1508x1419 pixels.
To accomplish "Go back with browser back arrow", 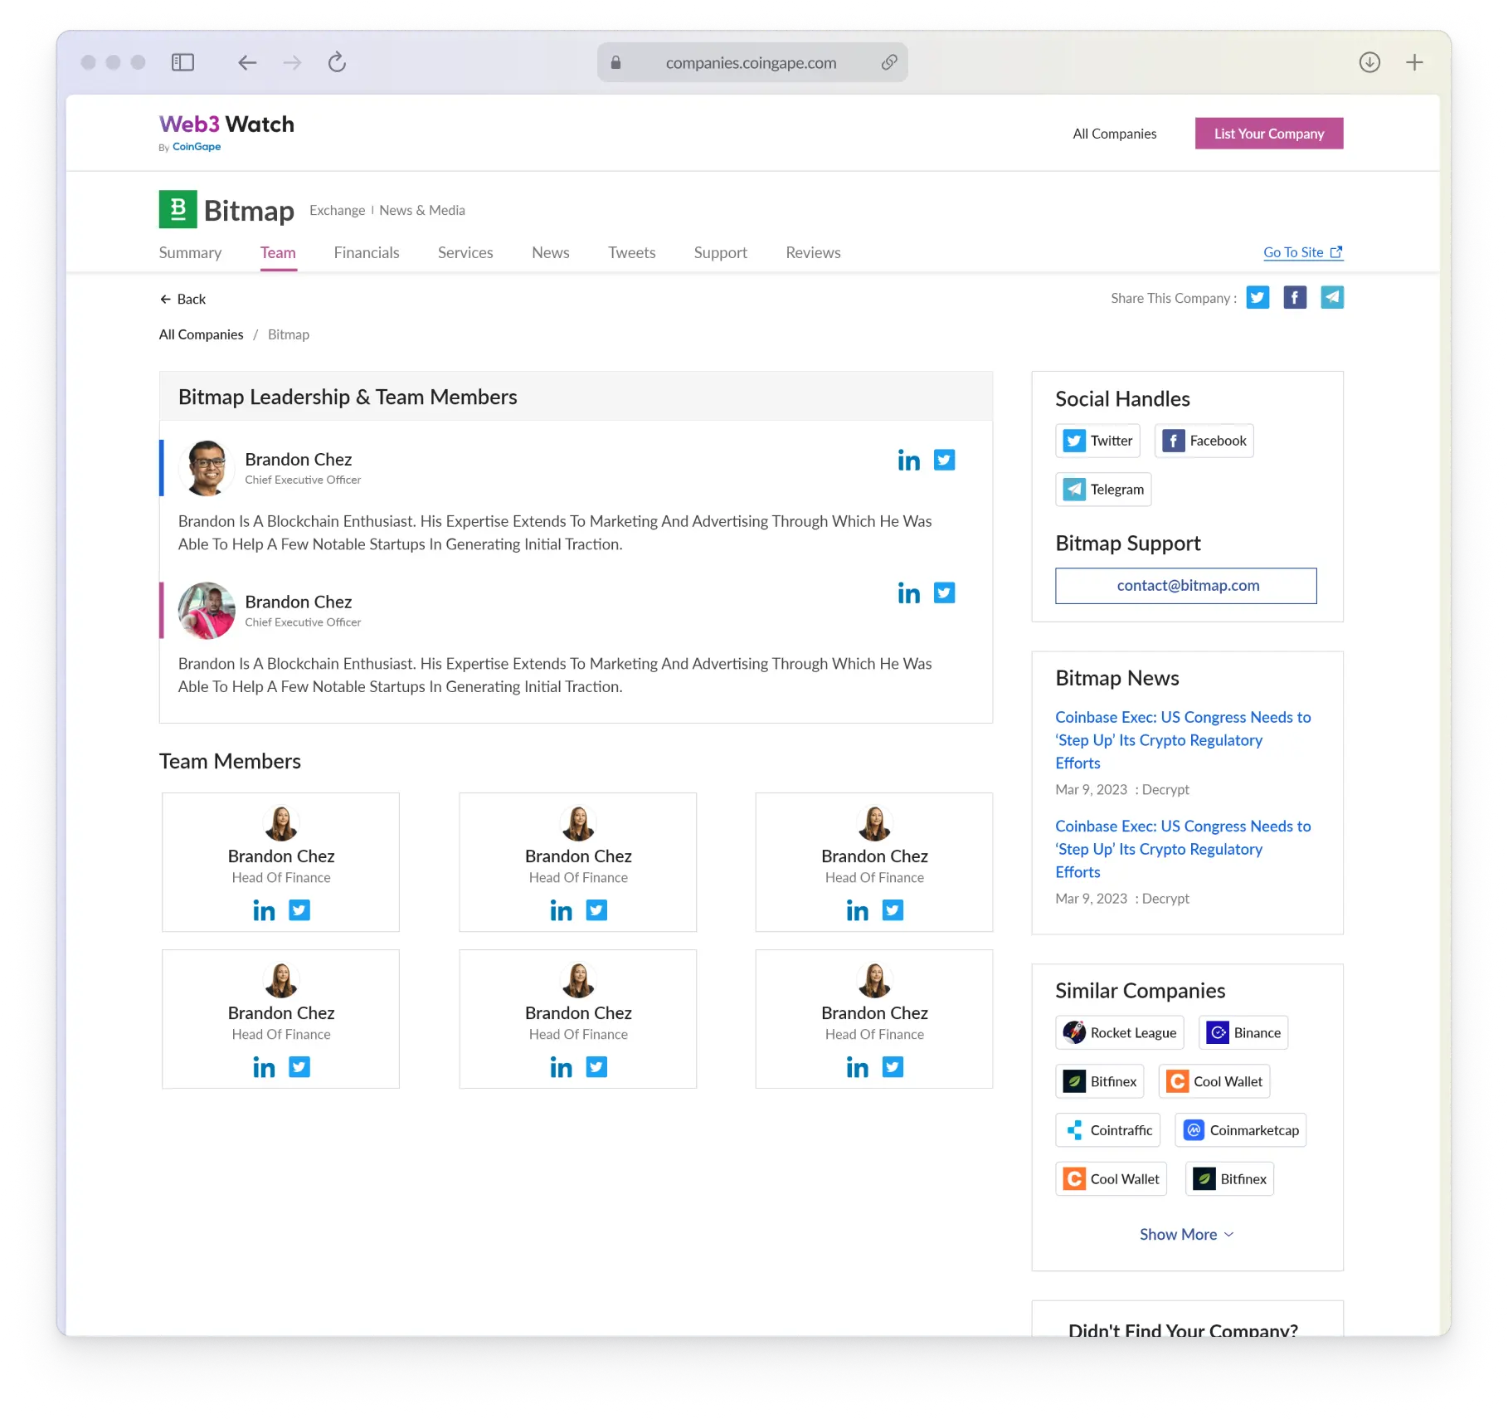I will (x=247, y=62).
